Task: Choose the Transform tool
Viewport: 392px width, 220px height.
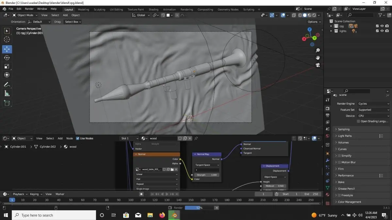Action: point(7,75)
